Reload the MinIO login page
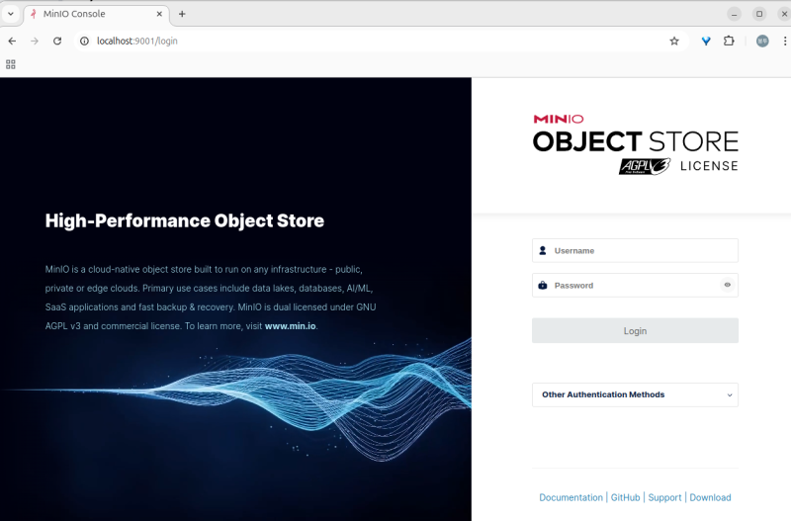Image resolution: width=791 pixels, height=521 pixels. click(x=57, y=41)
